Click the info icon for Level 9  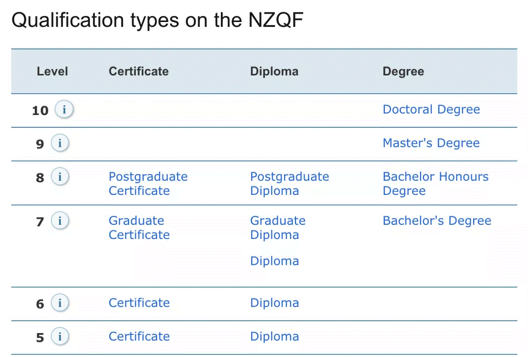[x=60, y=143]
